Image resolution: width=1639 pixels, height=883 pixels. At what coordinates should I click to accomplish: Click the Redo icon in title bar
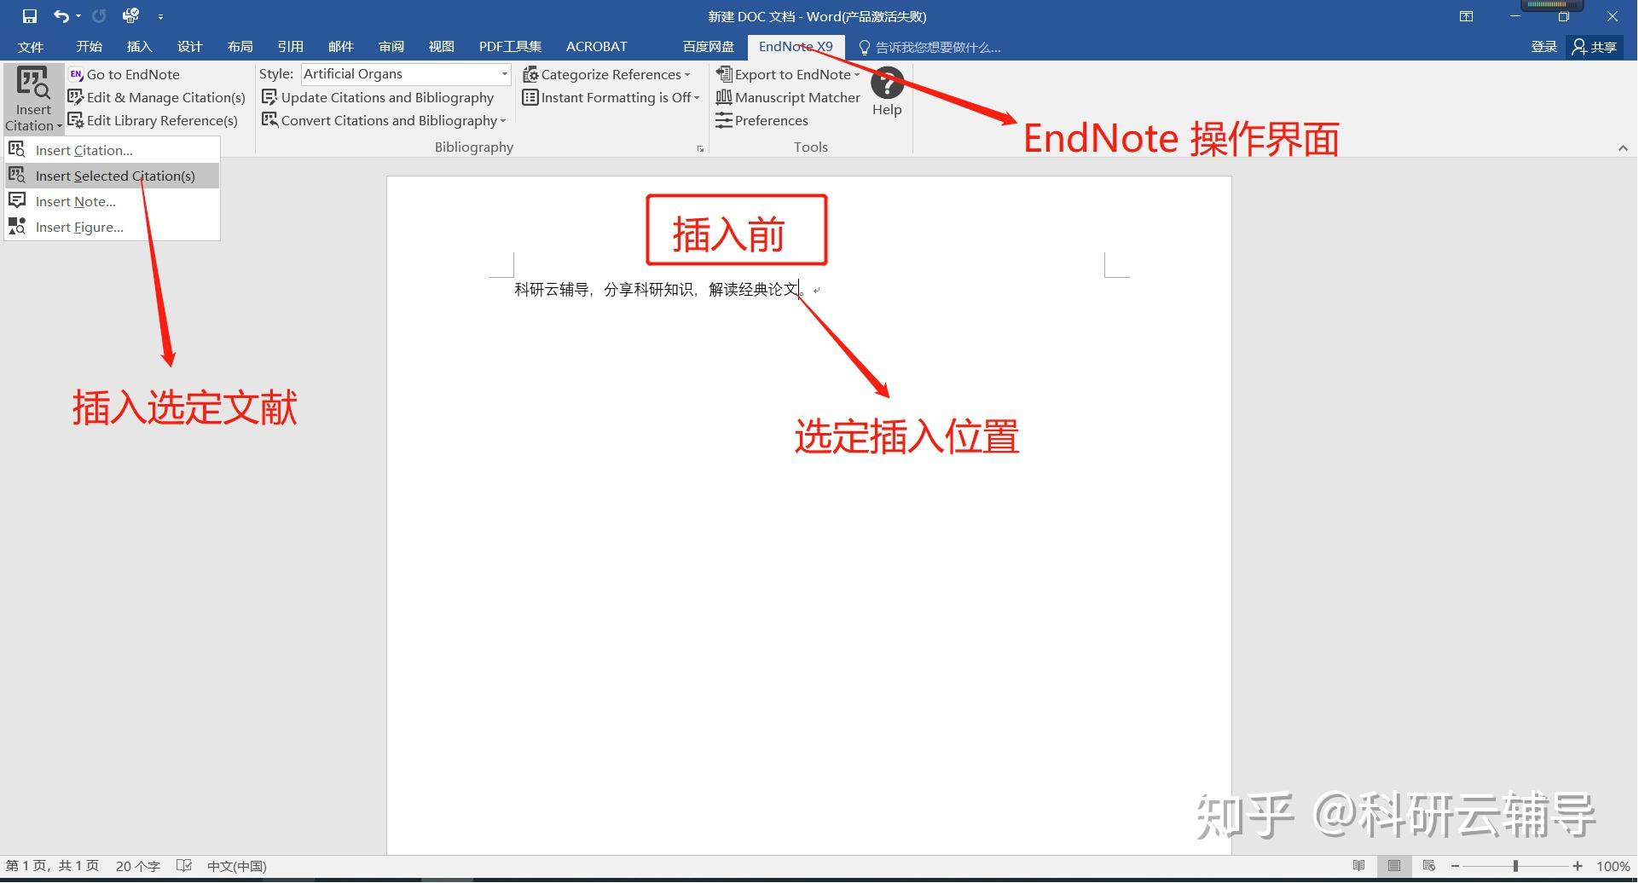click(99, 16)
